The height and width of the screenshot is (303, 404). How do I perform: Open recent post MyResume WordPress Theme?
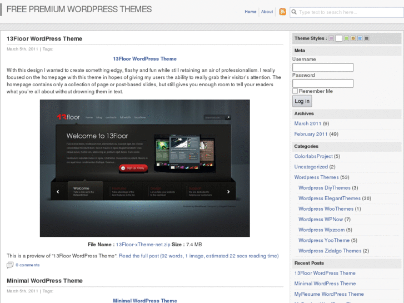tap(329, 294)
